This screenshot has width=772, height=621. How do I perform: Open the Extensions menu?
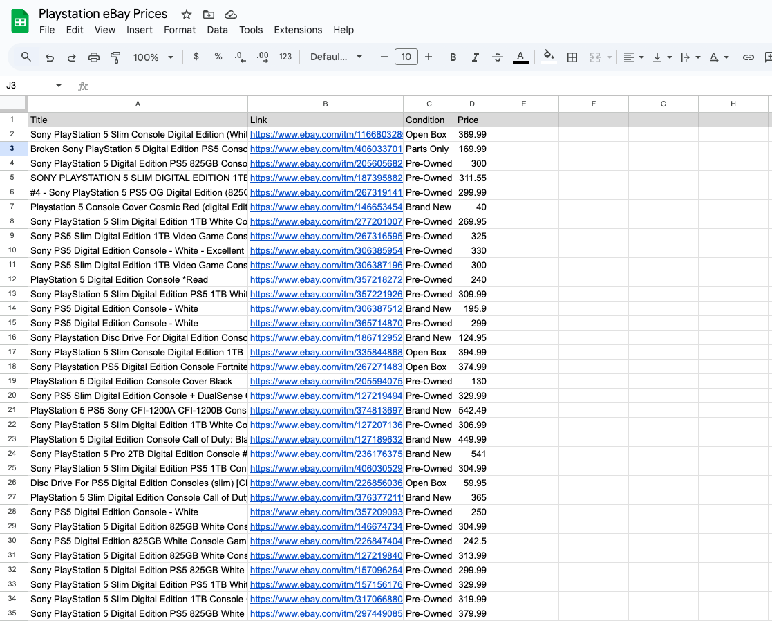[298, 30]
